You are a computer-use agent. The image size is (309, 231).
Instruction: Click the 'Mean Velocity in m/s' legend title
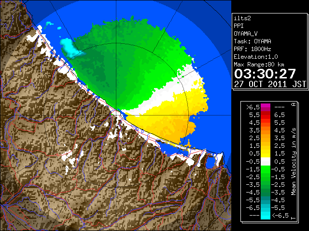(294, 162)
